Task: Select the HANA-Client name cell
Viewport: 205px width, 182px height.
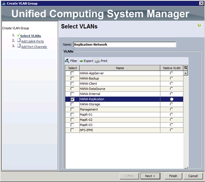Action: coord(120,84)
